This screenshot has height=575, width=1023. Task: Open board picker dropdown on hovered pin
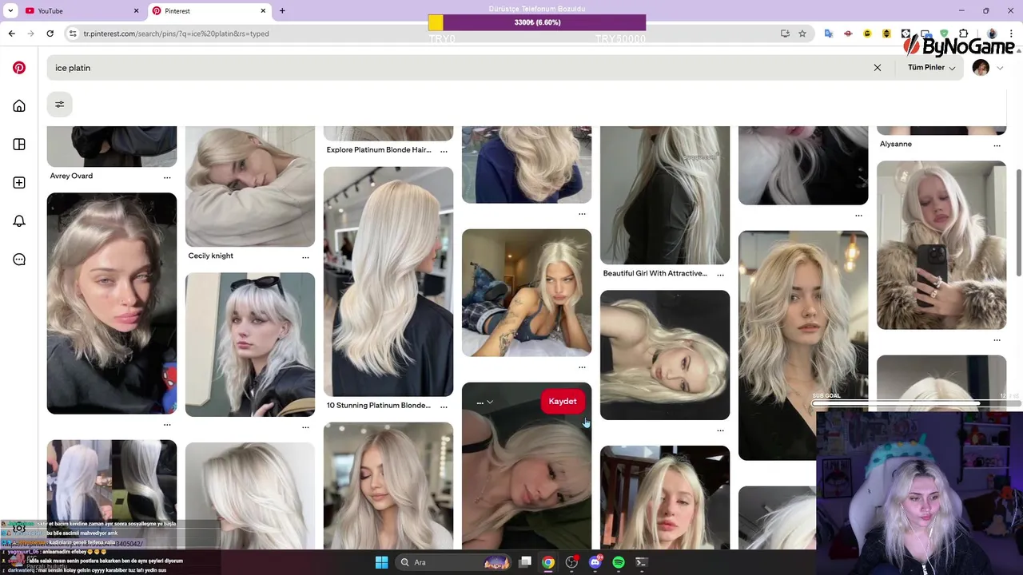tap(484, 402)
